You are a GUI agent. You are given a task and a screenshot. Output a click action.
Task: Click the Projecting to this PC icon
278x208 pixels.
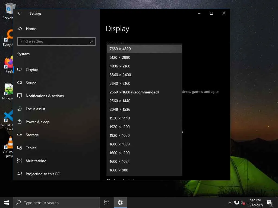coord(20,174)
